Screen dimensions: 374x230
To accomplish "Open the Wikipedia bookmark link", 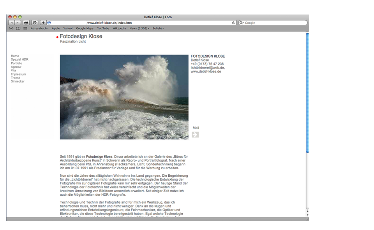I will tap(119, 28).
